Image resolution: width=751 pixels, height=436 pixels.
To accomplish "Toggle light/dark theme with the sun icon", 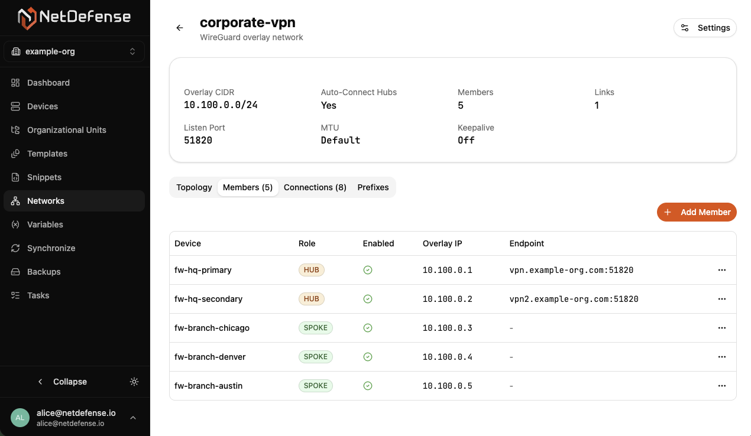I will [134, 382].
